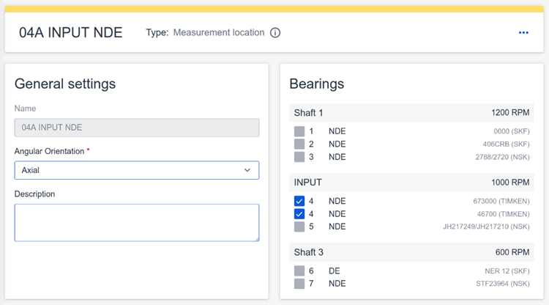Enable the 406CRB (SKF) bearing checkbox
Screen dimensions: 549x305
(x=299, y=144)
